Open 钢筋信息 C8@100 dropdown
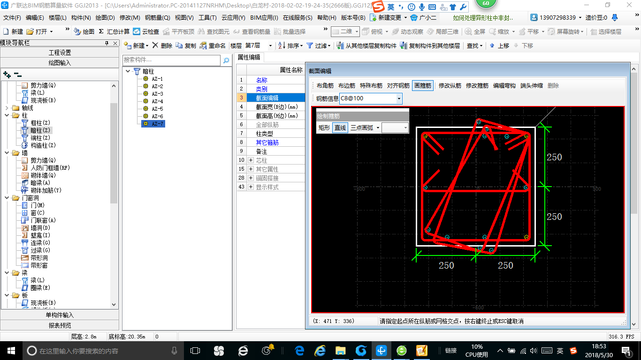The width and height of the screenshot is (641, 360). [399, 98]
